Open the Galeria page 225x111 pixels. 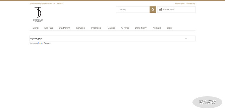click(111, 28)
